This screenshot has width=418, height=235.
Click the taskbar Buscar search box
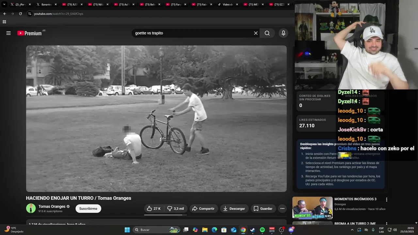(x=157, y=230)
